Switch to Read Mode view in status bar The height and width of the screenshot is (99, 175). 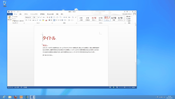[110, 87]
